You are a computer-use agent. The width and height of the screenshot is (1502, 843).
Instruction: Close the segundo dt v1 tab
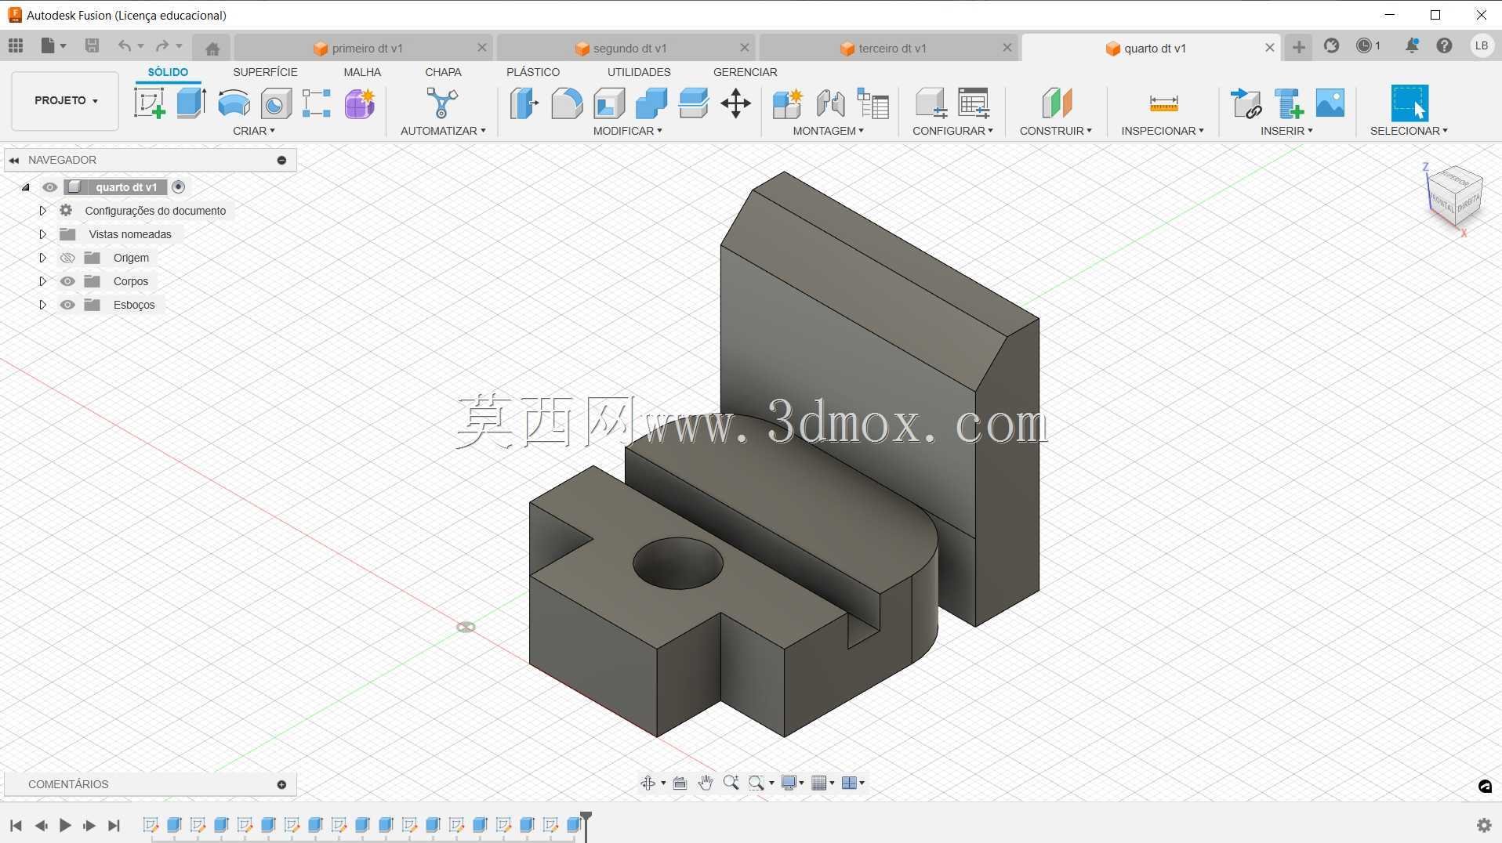745,48
